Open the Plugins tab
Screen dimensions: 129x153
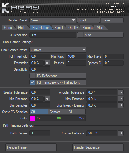pyautogui.click(x=87, y=28)
